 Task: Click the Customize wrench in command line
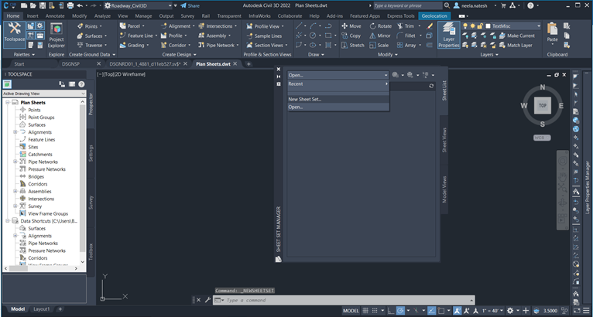[x=207, y=300]
